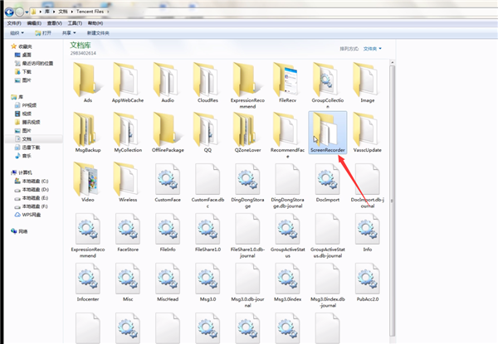Select 本地磁盘 (D:) in the sidebar
The height and width of the screenshot is (344, 498).
[x=32, y=190]
